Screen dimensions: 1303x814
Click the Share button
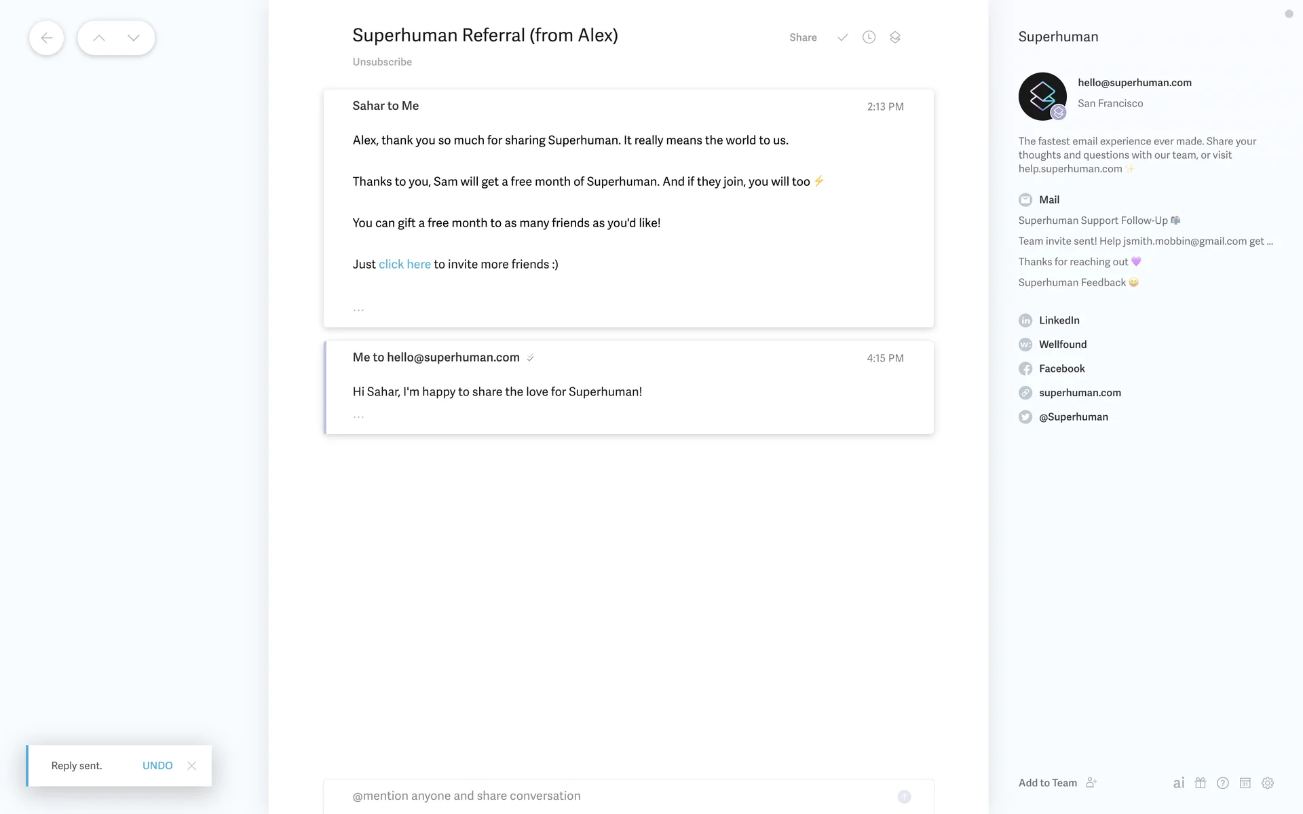[x=803, y=37]
